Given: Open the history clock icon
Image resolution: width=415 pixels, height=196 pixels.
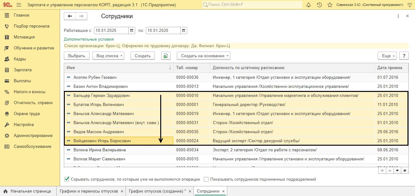Looking at the screenshot, I should 319,5.
